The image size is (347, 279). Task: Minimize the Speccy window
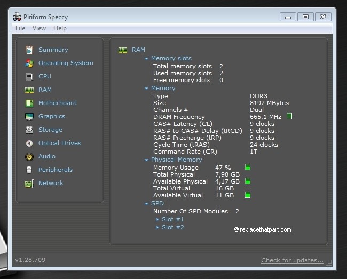point(288,17)
